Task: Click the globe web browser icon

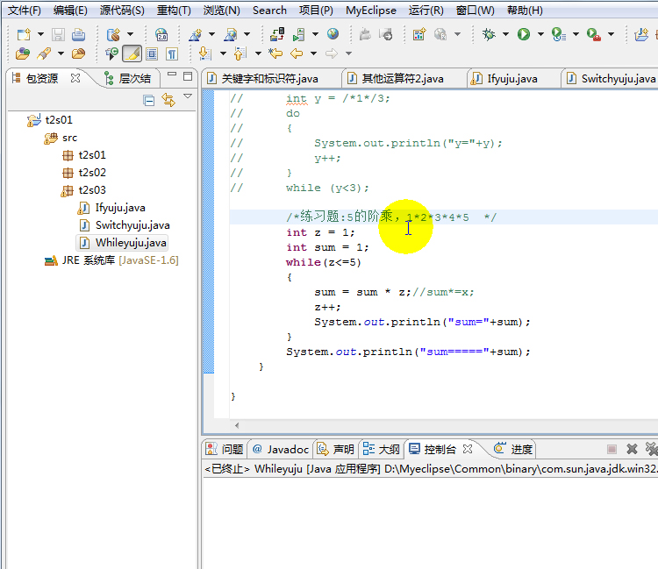Action: point(333,33)
